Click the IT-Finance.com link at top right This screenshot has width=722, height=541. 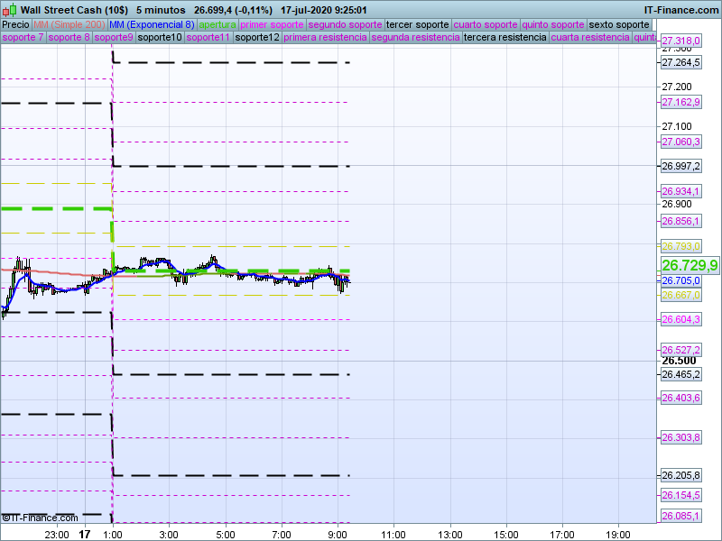pos(680,9)
